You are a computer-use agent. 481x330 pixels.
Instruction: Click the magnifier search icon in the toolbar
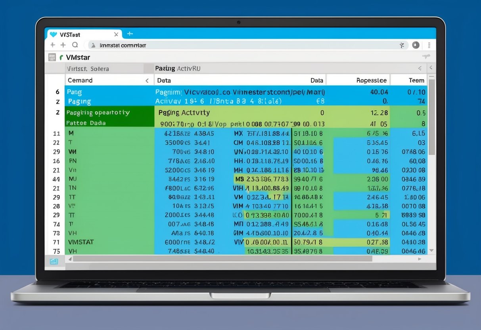pyautogui.click(x=75, y=45)
